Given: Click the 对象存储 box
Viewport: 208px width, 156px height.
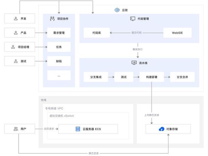Looking at the screenshot, I should (x=168, y=129).
